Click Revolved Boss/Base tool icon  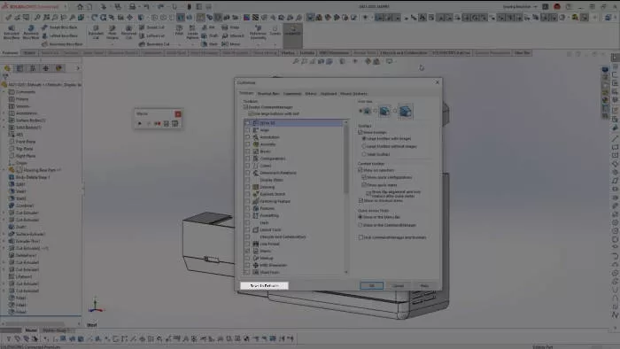[31, 32]
